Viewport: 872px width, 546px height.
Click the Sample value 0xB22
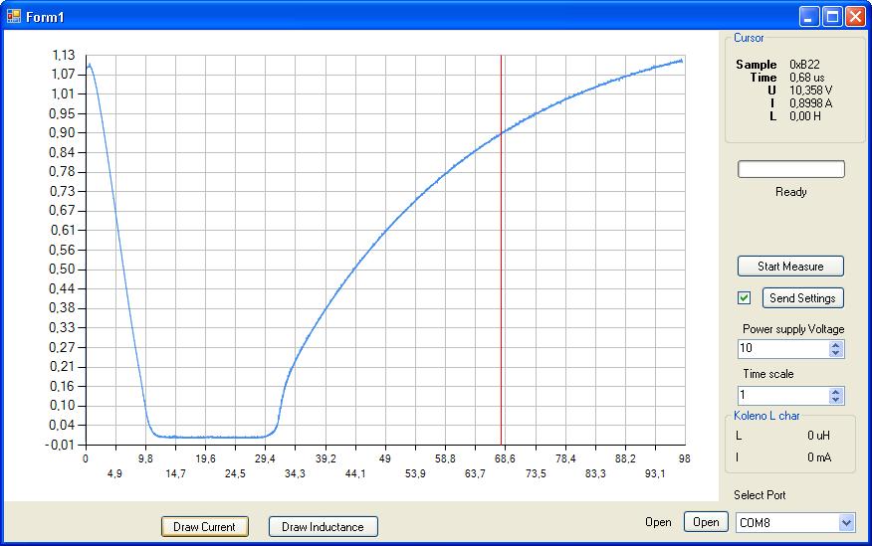(x=804, y=65)
